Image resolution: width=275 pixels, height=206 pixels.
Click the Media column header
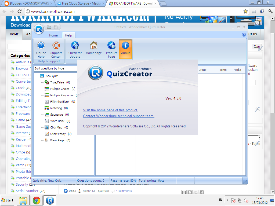point(237,70)
